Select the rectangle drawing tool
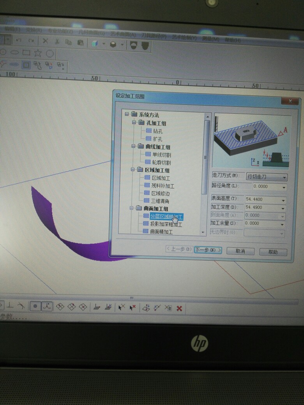 pos(26,53)
